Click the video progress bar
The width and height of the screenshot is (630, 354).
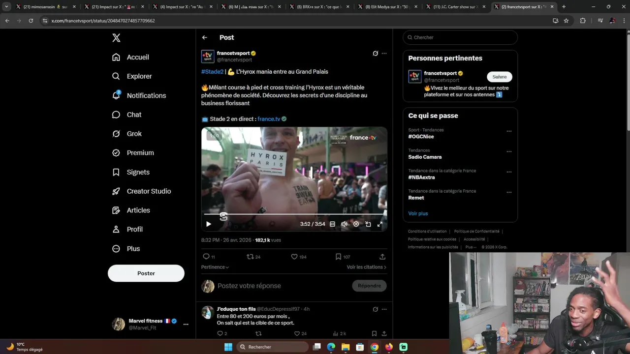[294, 214]
